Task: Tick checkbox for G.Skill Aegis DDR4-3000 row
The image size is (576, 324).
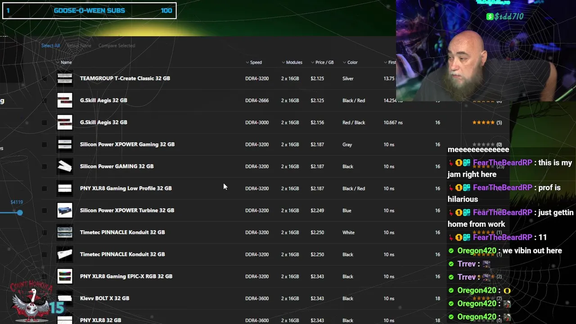Action: pos(44,122)
